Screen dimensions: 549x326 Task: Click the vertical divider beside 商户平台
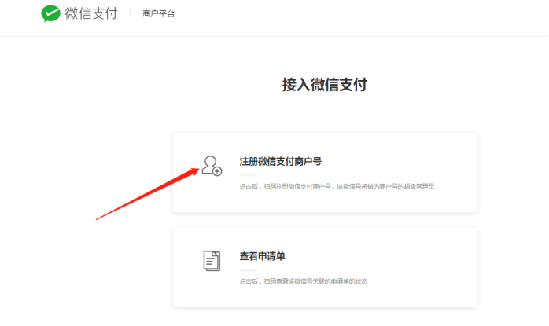point(131,14)
